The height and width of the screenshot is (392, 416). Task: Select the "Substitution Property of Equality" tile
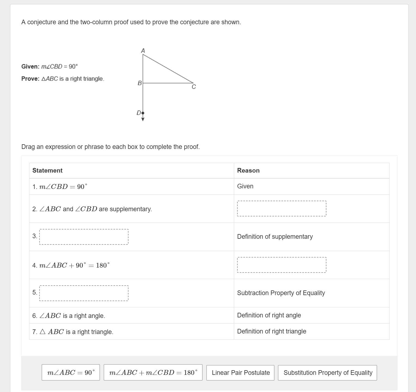point(327,372)
